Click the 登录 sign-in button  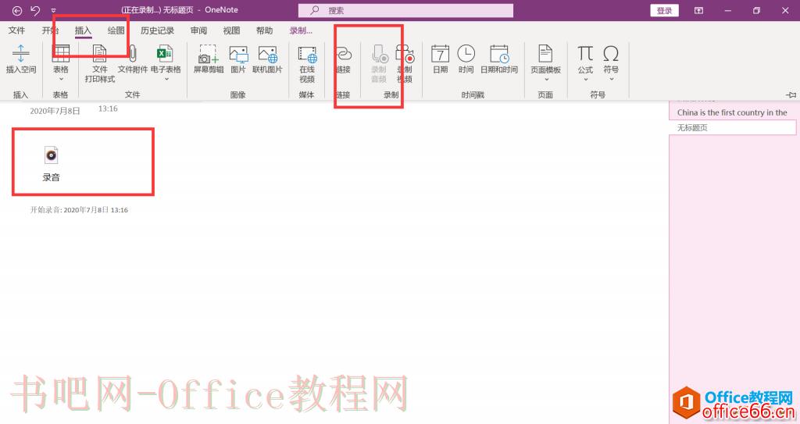point(664,10)
